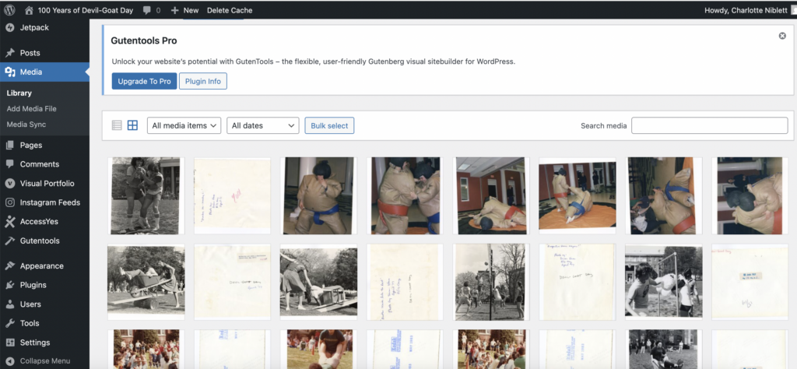Open Media Sync submenu item
The width and height of the screenshot is (797, 369).
[26, 125]
